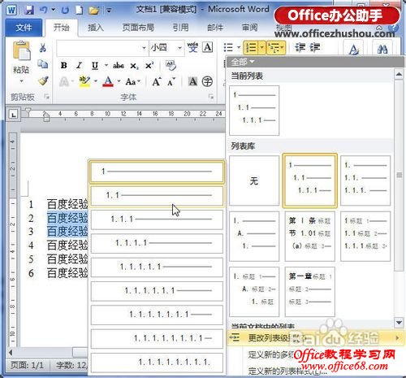Cut selection with the scissors icon
406x378 pixels.
(42, 48)
